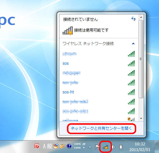
Task: Toggle the CAPS lock indicator
Action: (77, 144)
